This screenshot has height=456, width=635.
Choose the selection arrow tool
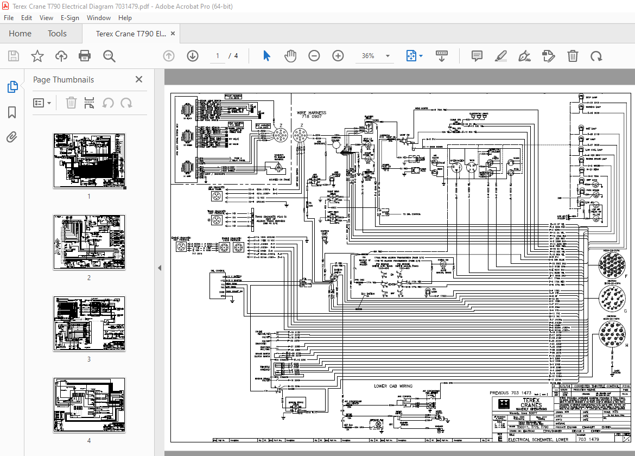click(x=266, y=56)
